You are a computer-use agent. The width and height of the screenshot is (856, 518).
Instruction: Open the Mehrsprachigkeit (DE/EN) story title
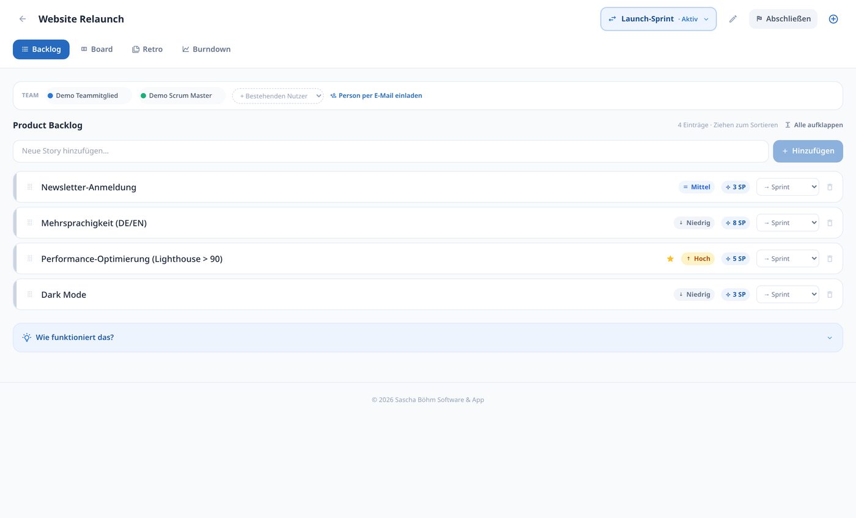click(x=94, y=223)
